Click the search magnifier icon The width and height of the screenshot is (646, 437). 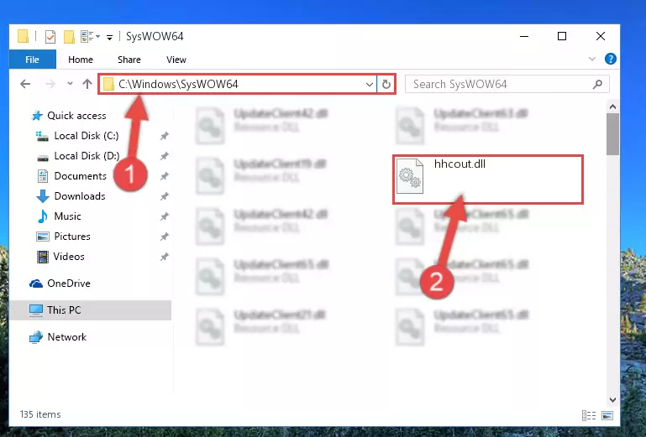tap(598, 85)
